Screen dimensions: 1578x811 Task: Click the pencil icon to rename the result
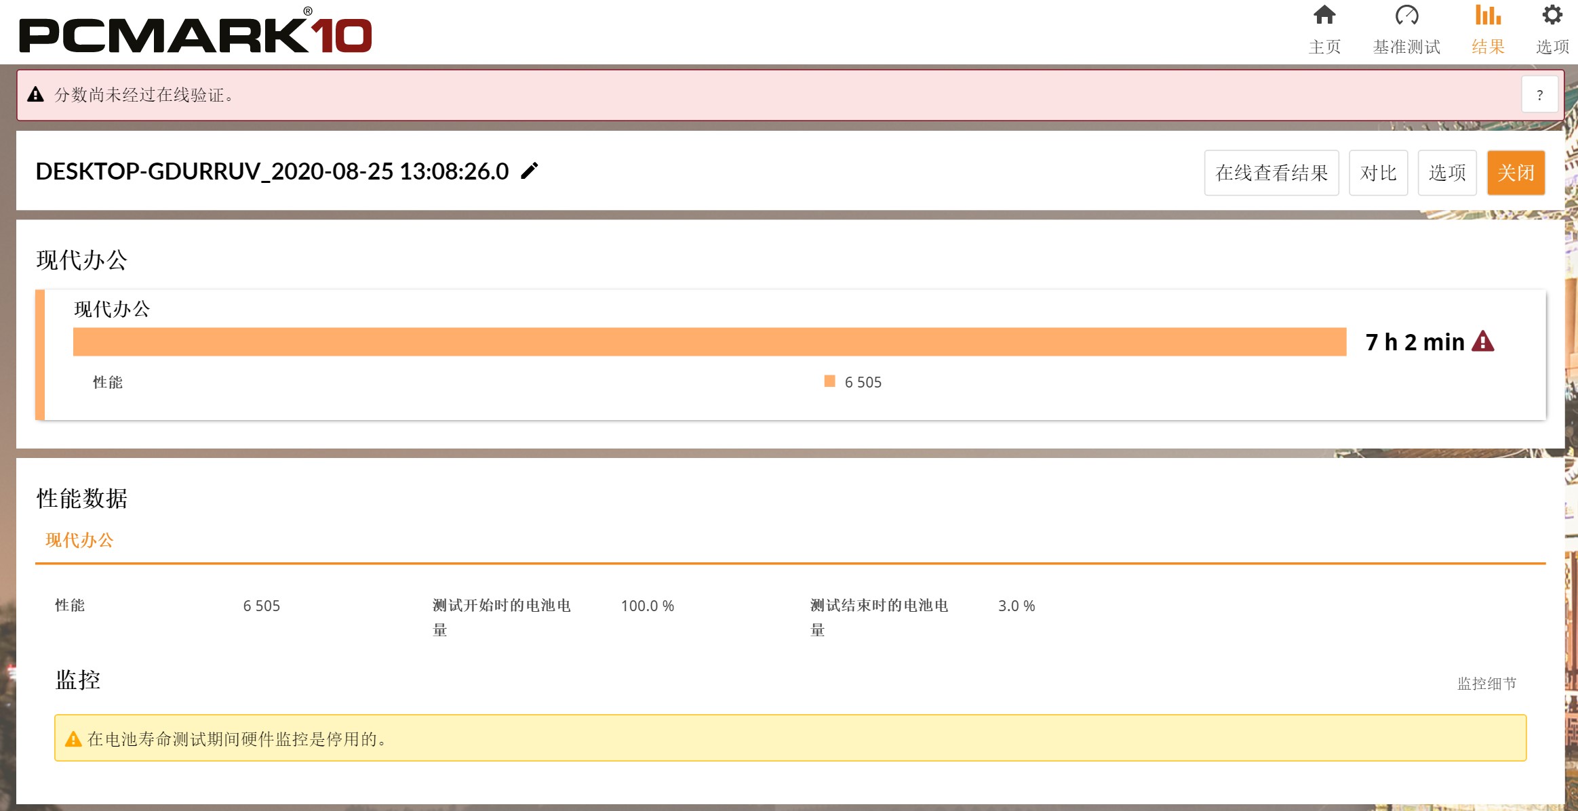pos(528,172)
